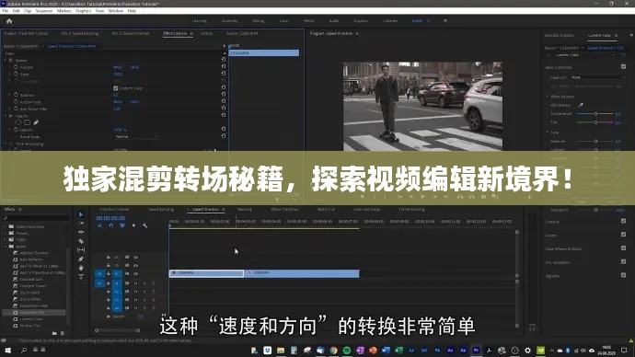Select the Ripple Edit tool
635x357 pixels.
coord(81,232)
